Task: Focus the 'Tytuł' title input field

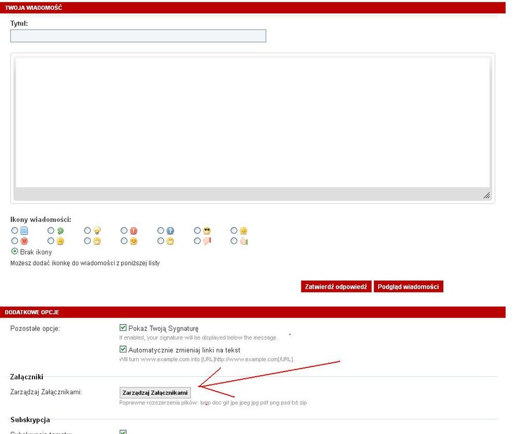Action: click(x=138, y=36)
